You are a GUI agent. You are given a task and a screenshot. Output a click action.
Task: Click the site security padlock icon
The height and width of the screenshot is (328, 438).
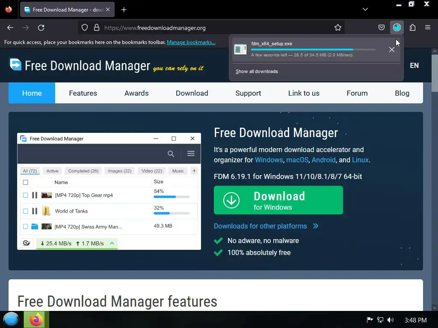tap(97, 28)
